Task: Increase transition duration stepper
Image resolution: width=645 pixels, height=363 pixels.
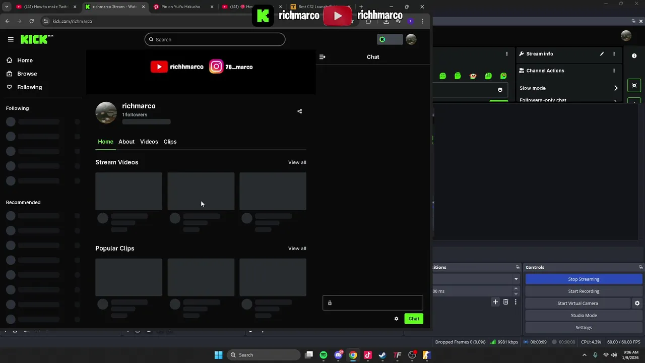Action: click(515, 289)
